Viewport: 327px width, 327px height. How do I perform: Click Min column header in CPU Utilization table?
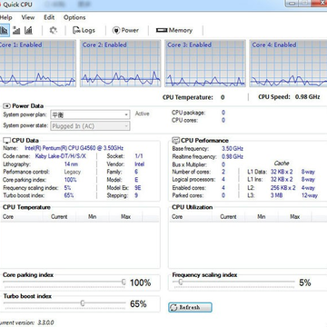[x=262, y=217]
